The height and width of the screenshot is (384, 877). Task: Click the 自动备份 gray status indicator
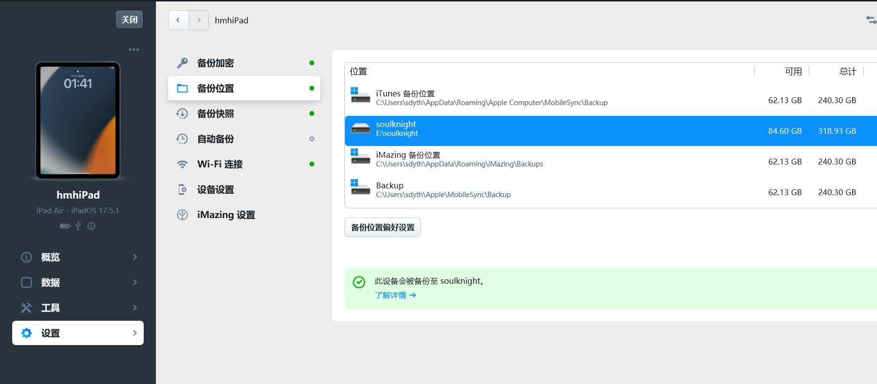click(x=312, y=139)
